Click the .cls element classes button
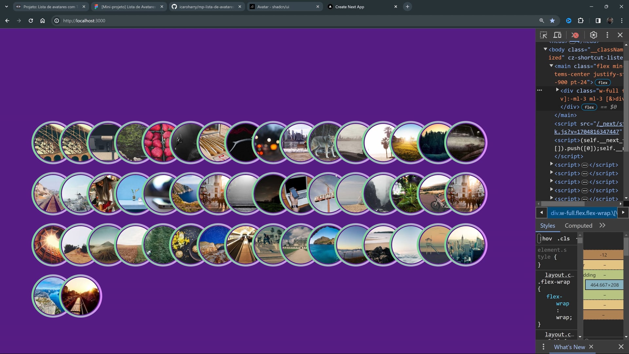 click(x=563, y=239)
